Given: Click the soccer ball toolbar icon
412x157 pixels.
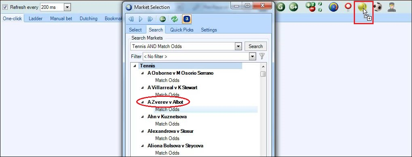Looking at the screenshot, I should pos(378,7).
